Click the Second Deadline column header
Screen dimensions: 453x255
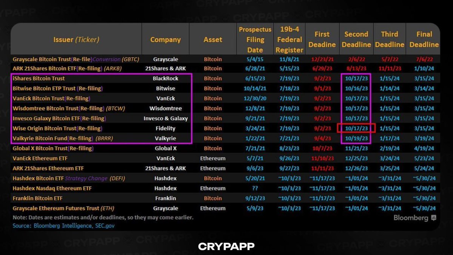tap(356, 39)
